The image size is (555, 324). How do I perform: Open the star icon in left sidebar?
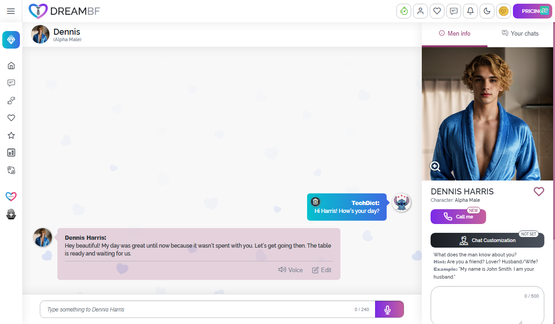(11, 135)
